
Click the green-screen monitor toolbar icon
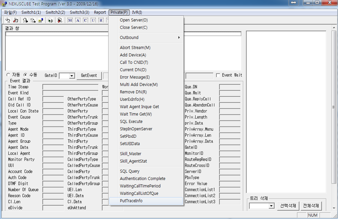51,20
